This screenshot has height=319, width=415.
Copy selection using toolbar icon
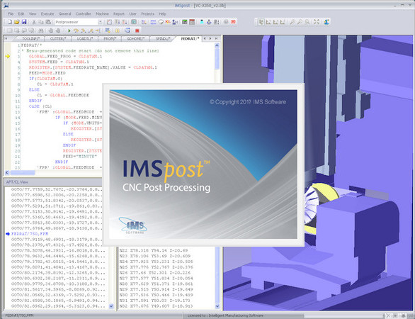41,22
